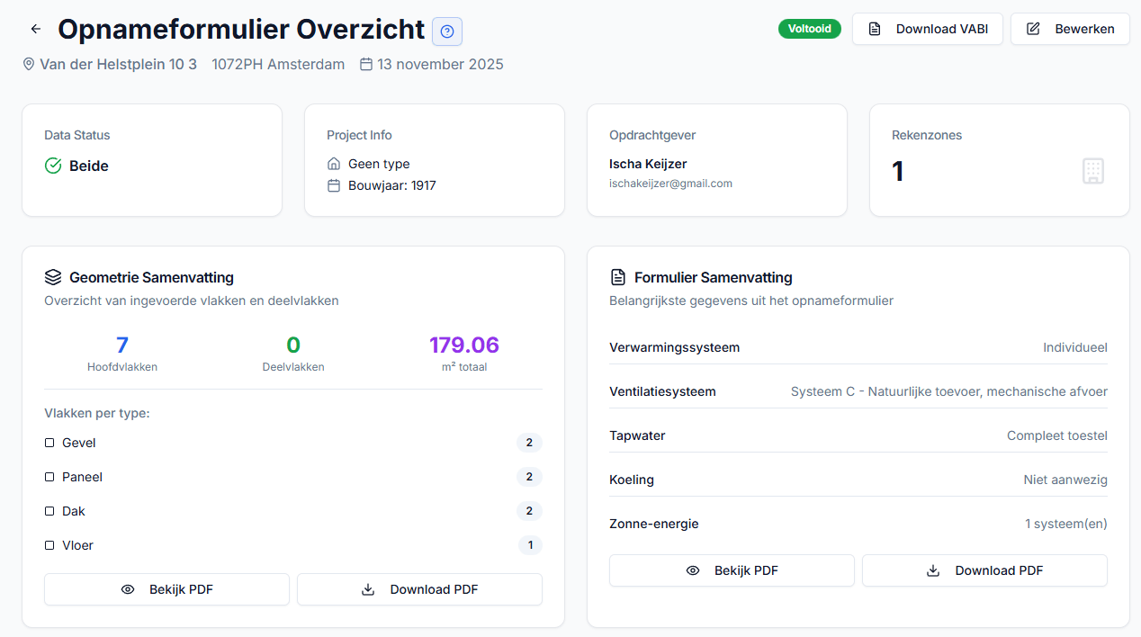Click the count badge next to Paneel
The image size is (1141, 637).
tap(529, 476)
